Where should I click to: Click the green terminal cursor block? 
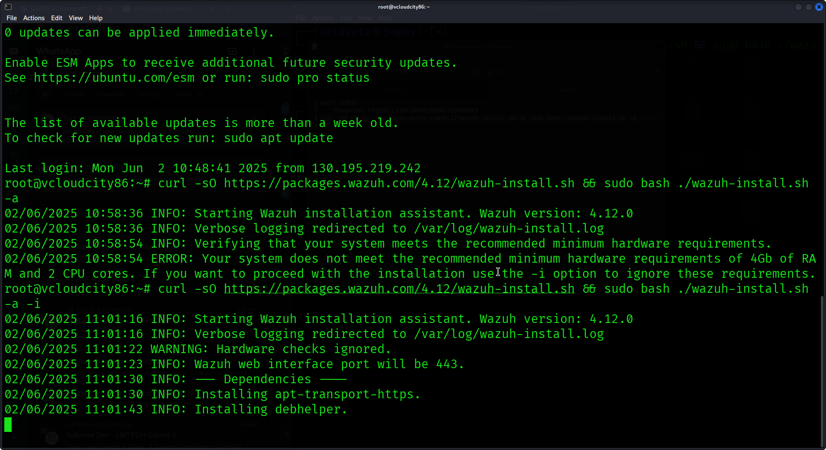(x=8, y=425)
